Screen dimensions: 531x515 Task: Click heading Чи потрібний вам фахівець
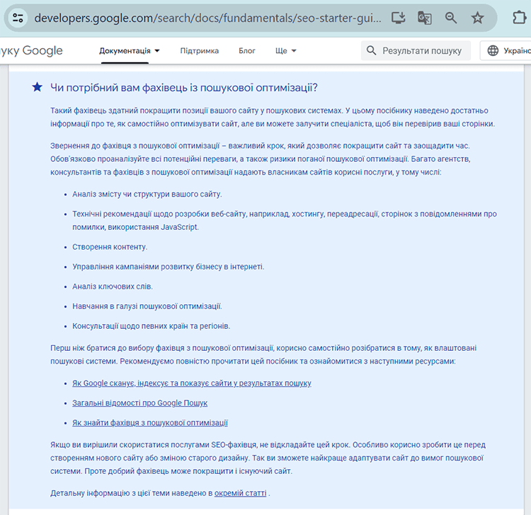point(184,88)
